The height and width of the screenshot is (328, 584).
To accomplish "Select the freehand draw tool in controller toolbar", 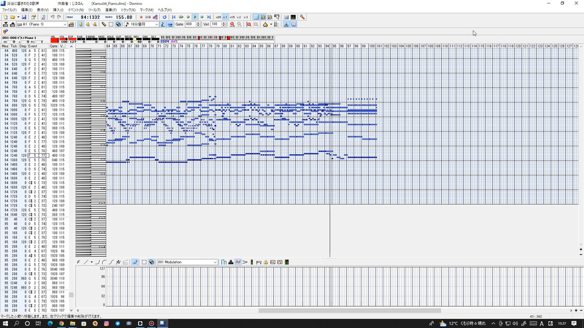I will [x=78, y=262].
